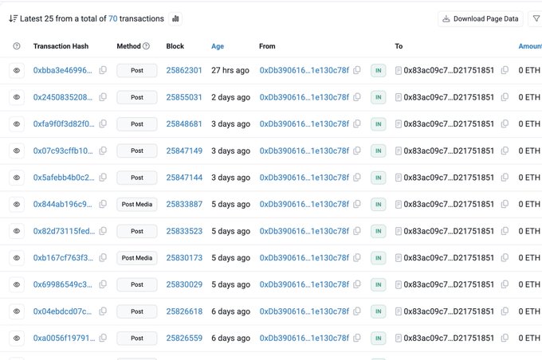Image resolution: width=542 pixels, height=360 pixels.
Task: Copy the To address in block 25833887 row
Action: tap(505, 204)
